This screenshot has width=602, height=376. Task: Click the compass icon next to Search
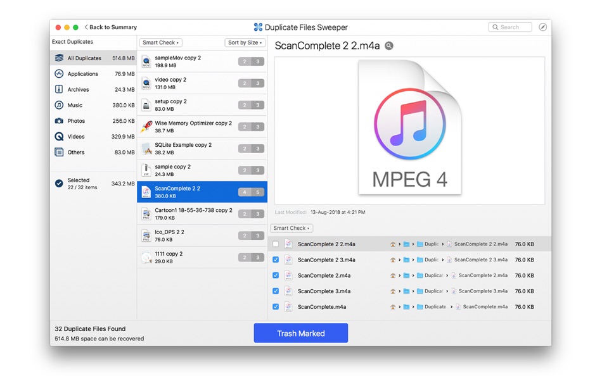542,27
